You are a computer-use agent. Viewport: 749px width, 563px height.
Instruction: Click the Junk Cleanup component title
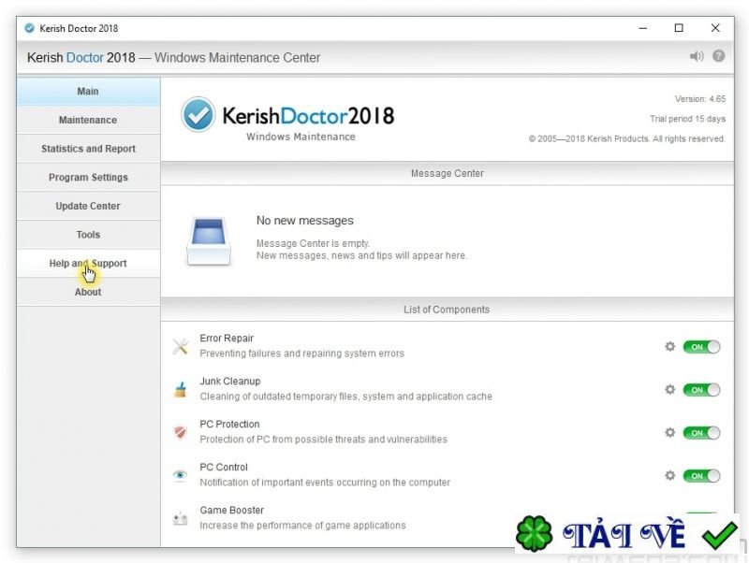pos(229,381)
